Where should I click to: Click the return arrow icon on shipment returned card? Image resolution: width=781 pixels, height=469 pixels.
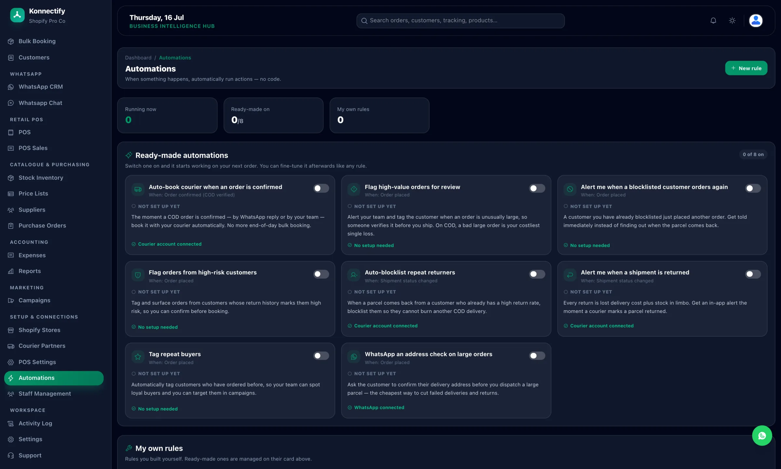[570, 275]
